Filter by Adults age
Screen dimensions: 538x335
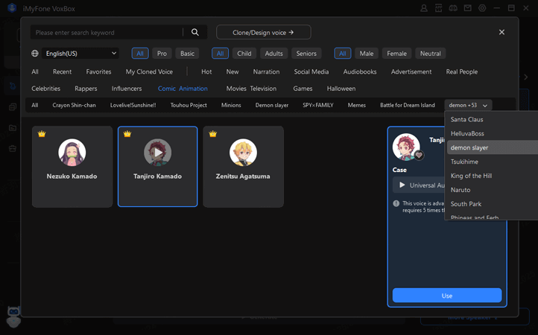[273, 54]
